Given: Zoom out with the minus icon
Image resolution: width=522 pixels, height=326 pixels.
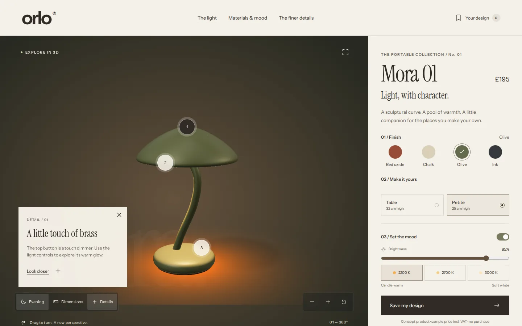Looking at the screenshot, I should click(x=312, y=302).
